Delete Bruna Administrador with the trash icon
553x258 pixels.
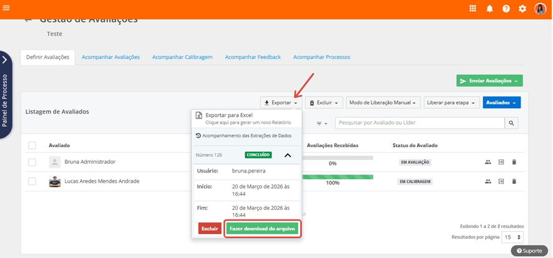514,162
